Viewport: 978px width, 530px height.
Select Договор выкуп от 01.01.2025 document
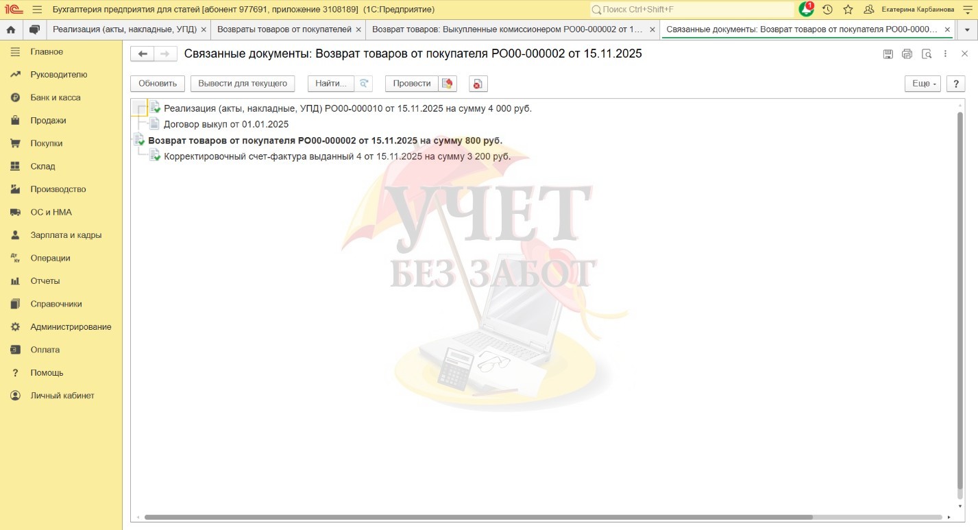coord(225,124)
